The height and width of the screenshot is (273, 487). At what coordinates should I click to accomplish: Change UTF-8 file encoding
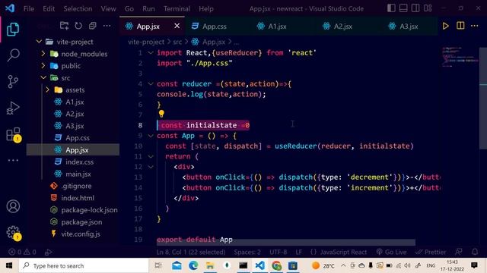tap(279, 252)
